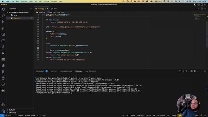Open the Live Share arrow view in the activity bar
This screenshot has height=117, width=208.
point(3,66)
